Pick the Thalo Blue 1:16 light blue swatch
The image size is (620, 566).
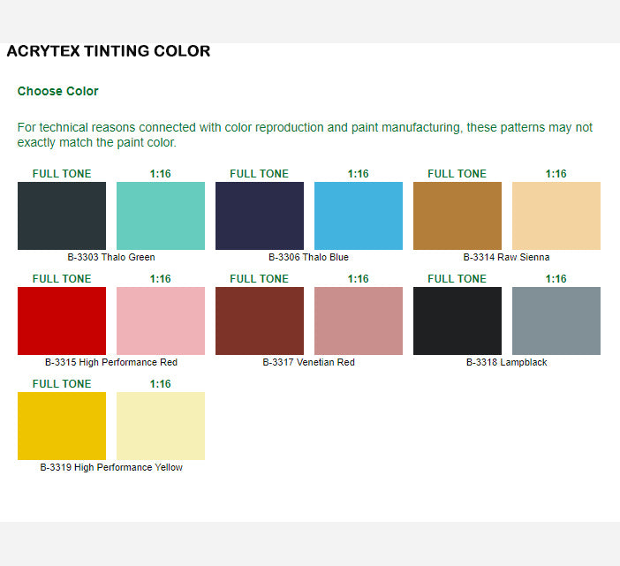[359, 215]
